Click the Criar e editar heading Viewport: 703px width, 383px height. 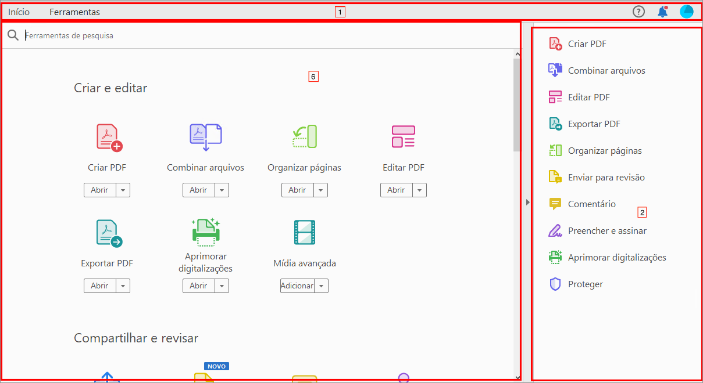point(110,88)
